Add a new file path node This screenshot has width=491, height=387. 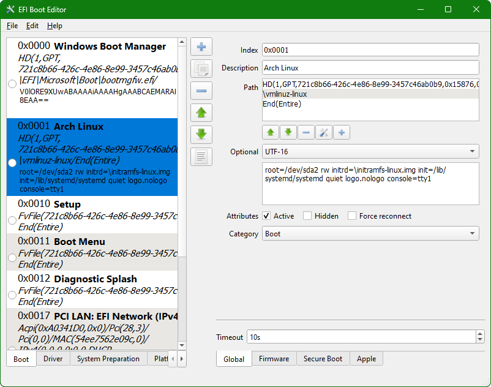(342, 132)
